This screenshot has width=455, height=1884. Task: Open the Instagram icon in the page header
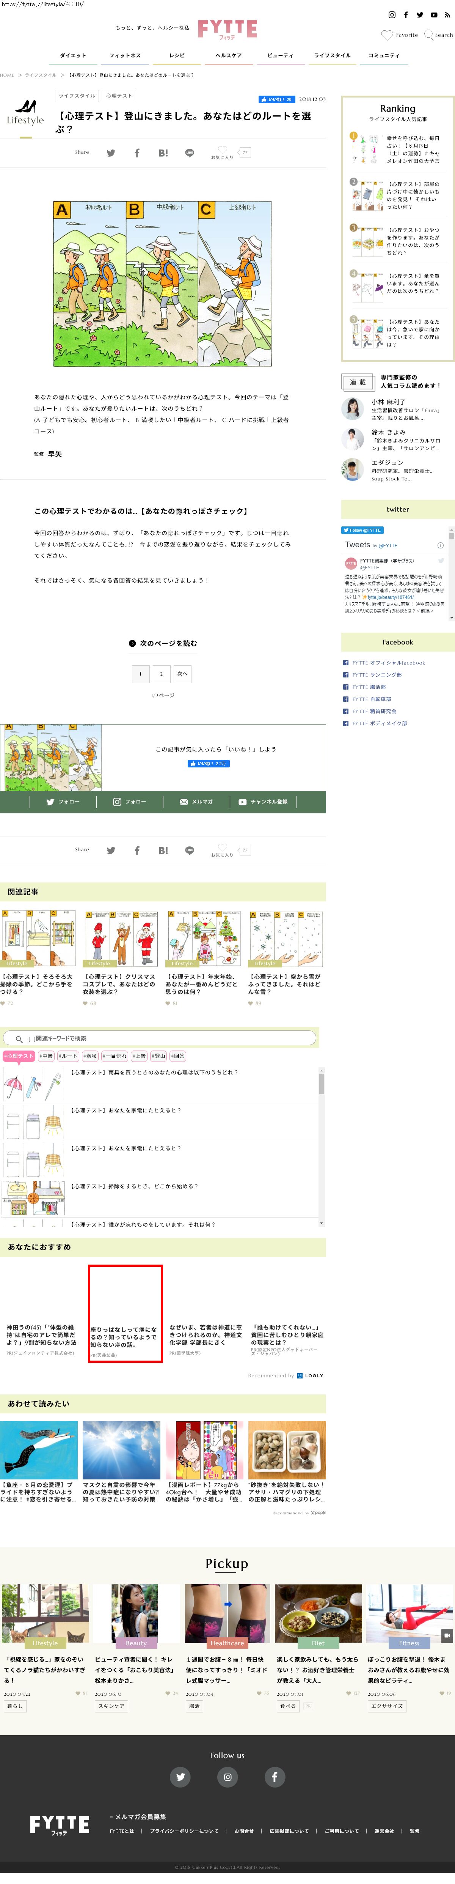point(391,15)
